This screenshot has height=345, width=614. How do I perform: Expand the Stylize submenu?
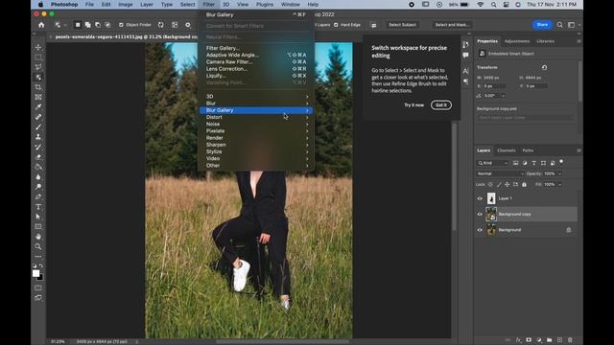click(256, 151)
